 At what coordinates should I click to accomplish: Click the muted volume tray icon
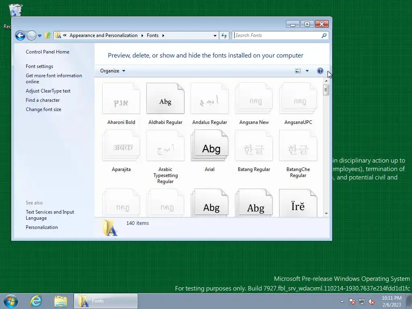[x=371, y=301]
